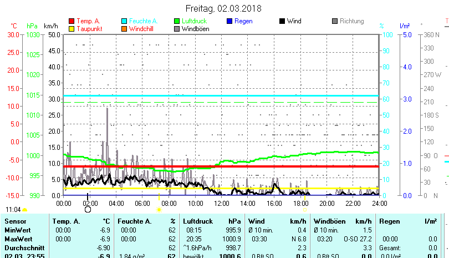Click the gray Richtung legend square

tap(335, 21)
